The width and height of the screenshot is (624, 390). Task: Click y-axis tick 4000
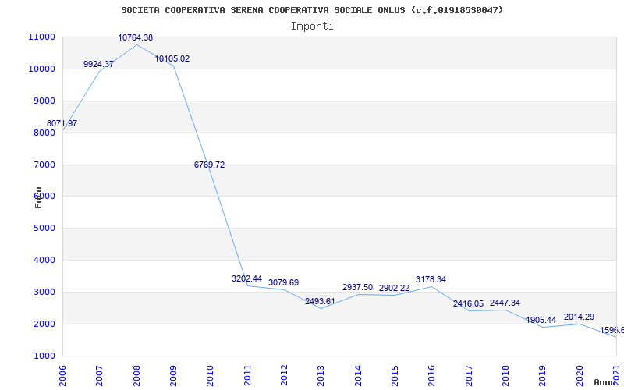coord(44,260)
